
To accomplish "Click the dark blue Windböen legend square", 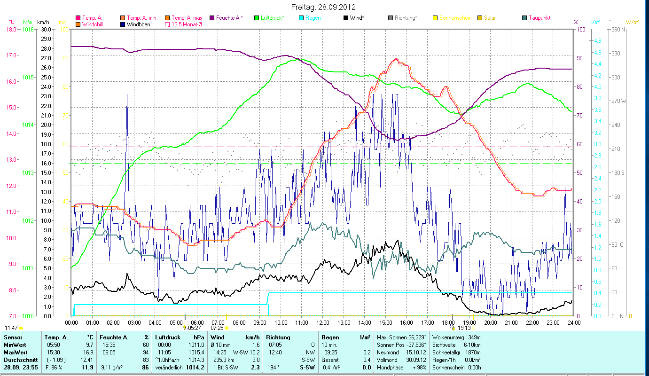I will [123, 24].
